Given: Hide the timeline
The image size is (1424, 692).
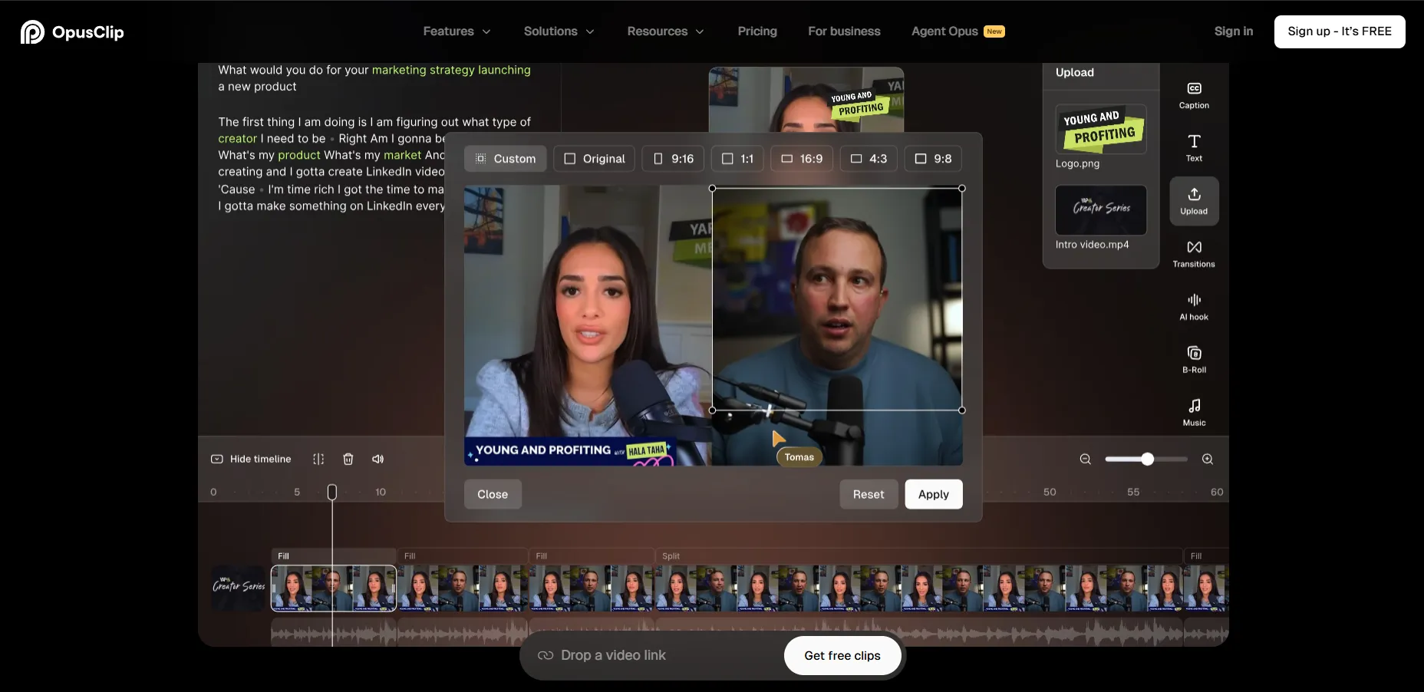Looking at the screenshot, I should point(251,459).
